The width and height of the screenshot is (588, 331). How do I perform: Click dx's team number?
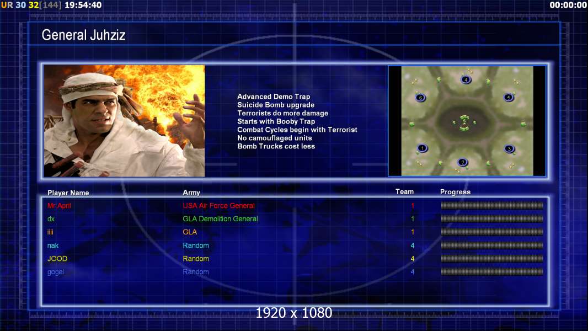click(413, 218)
